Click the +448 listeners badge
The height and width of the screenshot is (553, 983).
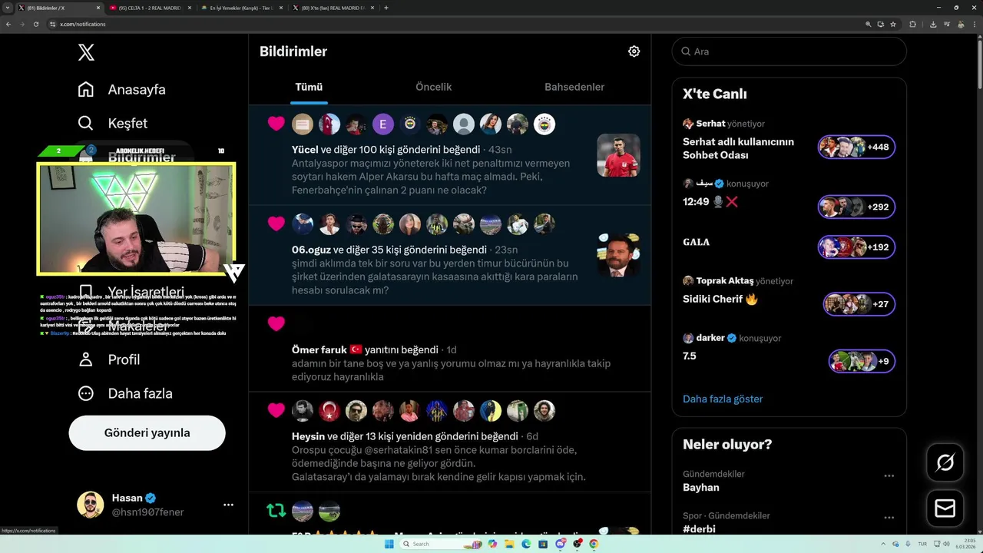coord(856,147)
